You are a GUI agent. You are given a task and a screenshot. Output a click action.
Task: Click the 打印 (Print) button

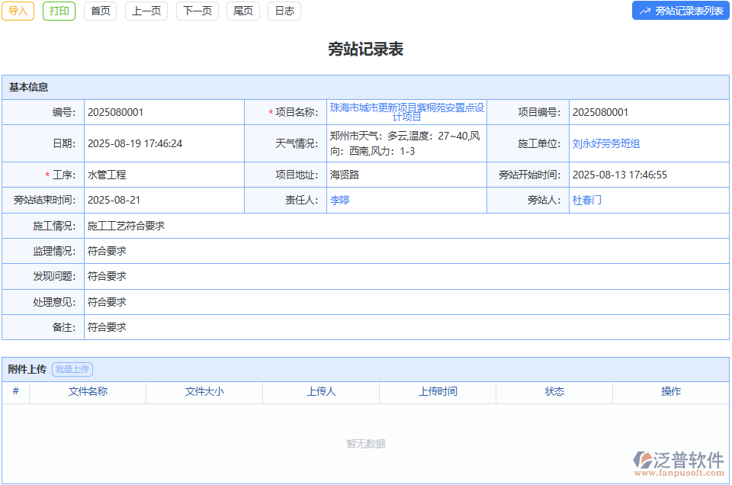tap(59, 11)
